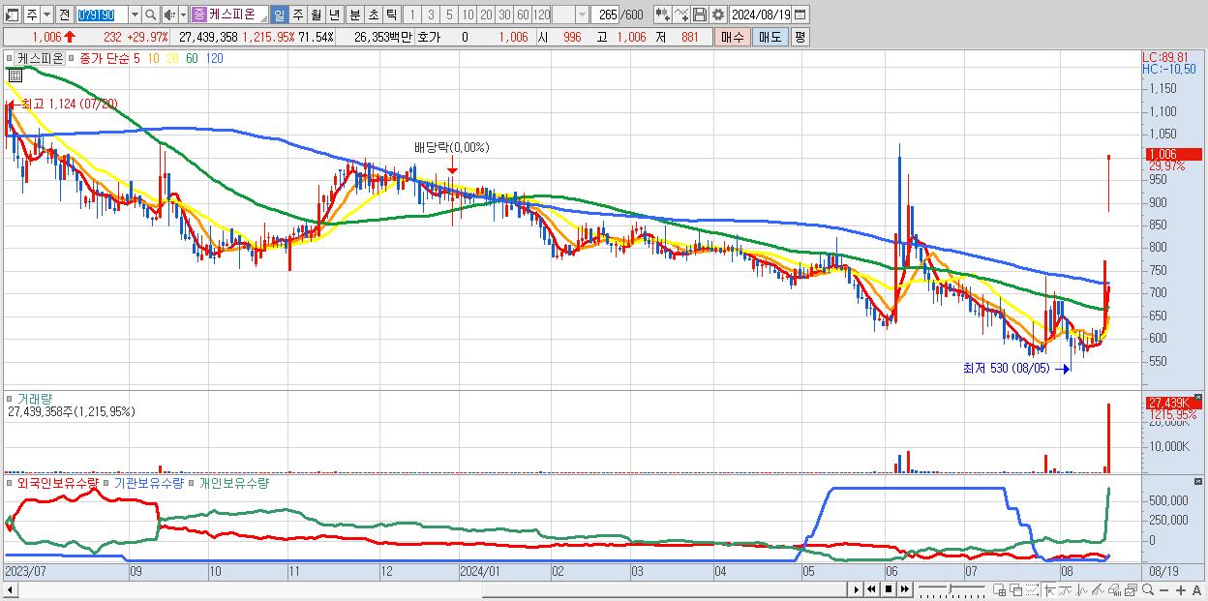Open the dropdown arrow beside the speaker icon
Image resolution: width=1208 pixels, height=601 pixels.
[x=183, y=15]
